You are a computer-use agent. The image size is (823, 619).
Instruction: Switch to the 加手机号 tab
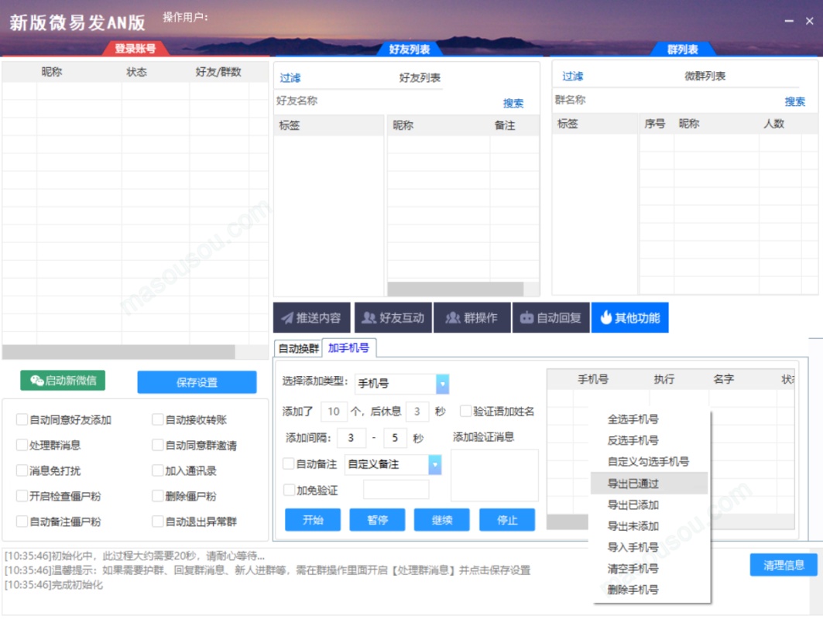click(348, 347)
